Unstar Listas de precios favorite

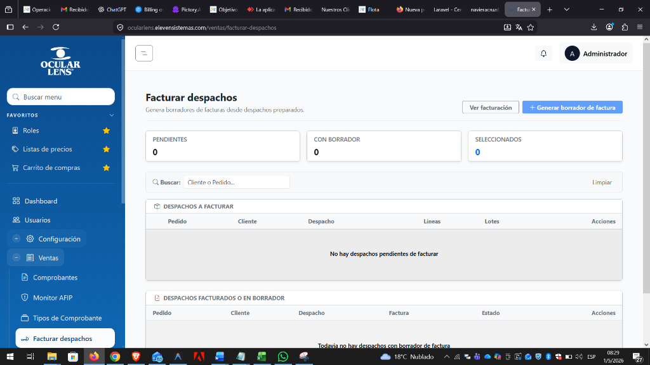pyautogui.click(x=106, y=149)
